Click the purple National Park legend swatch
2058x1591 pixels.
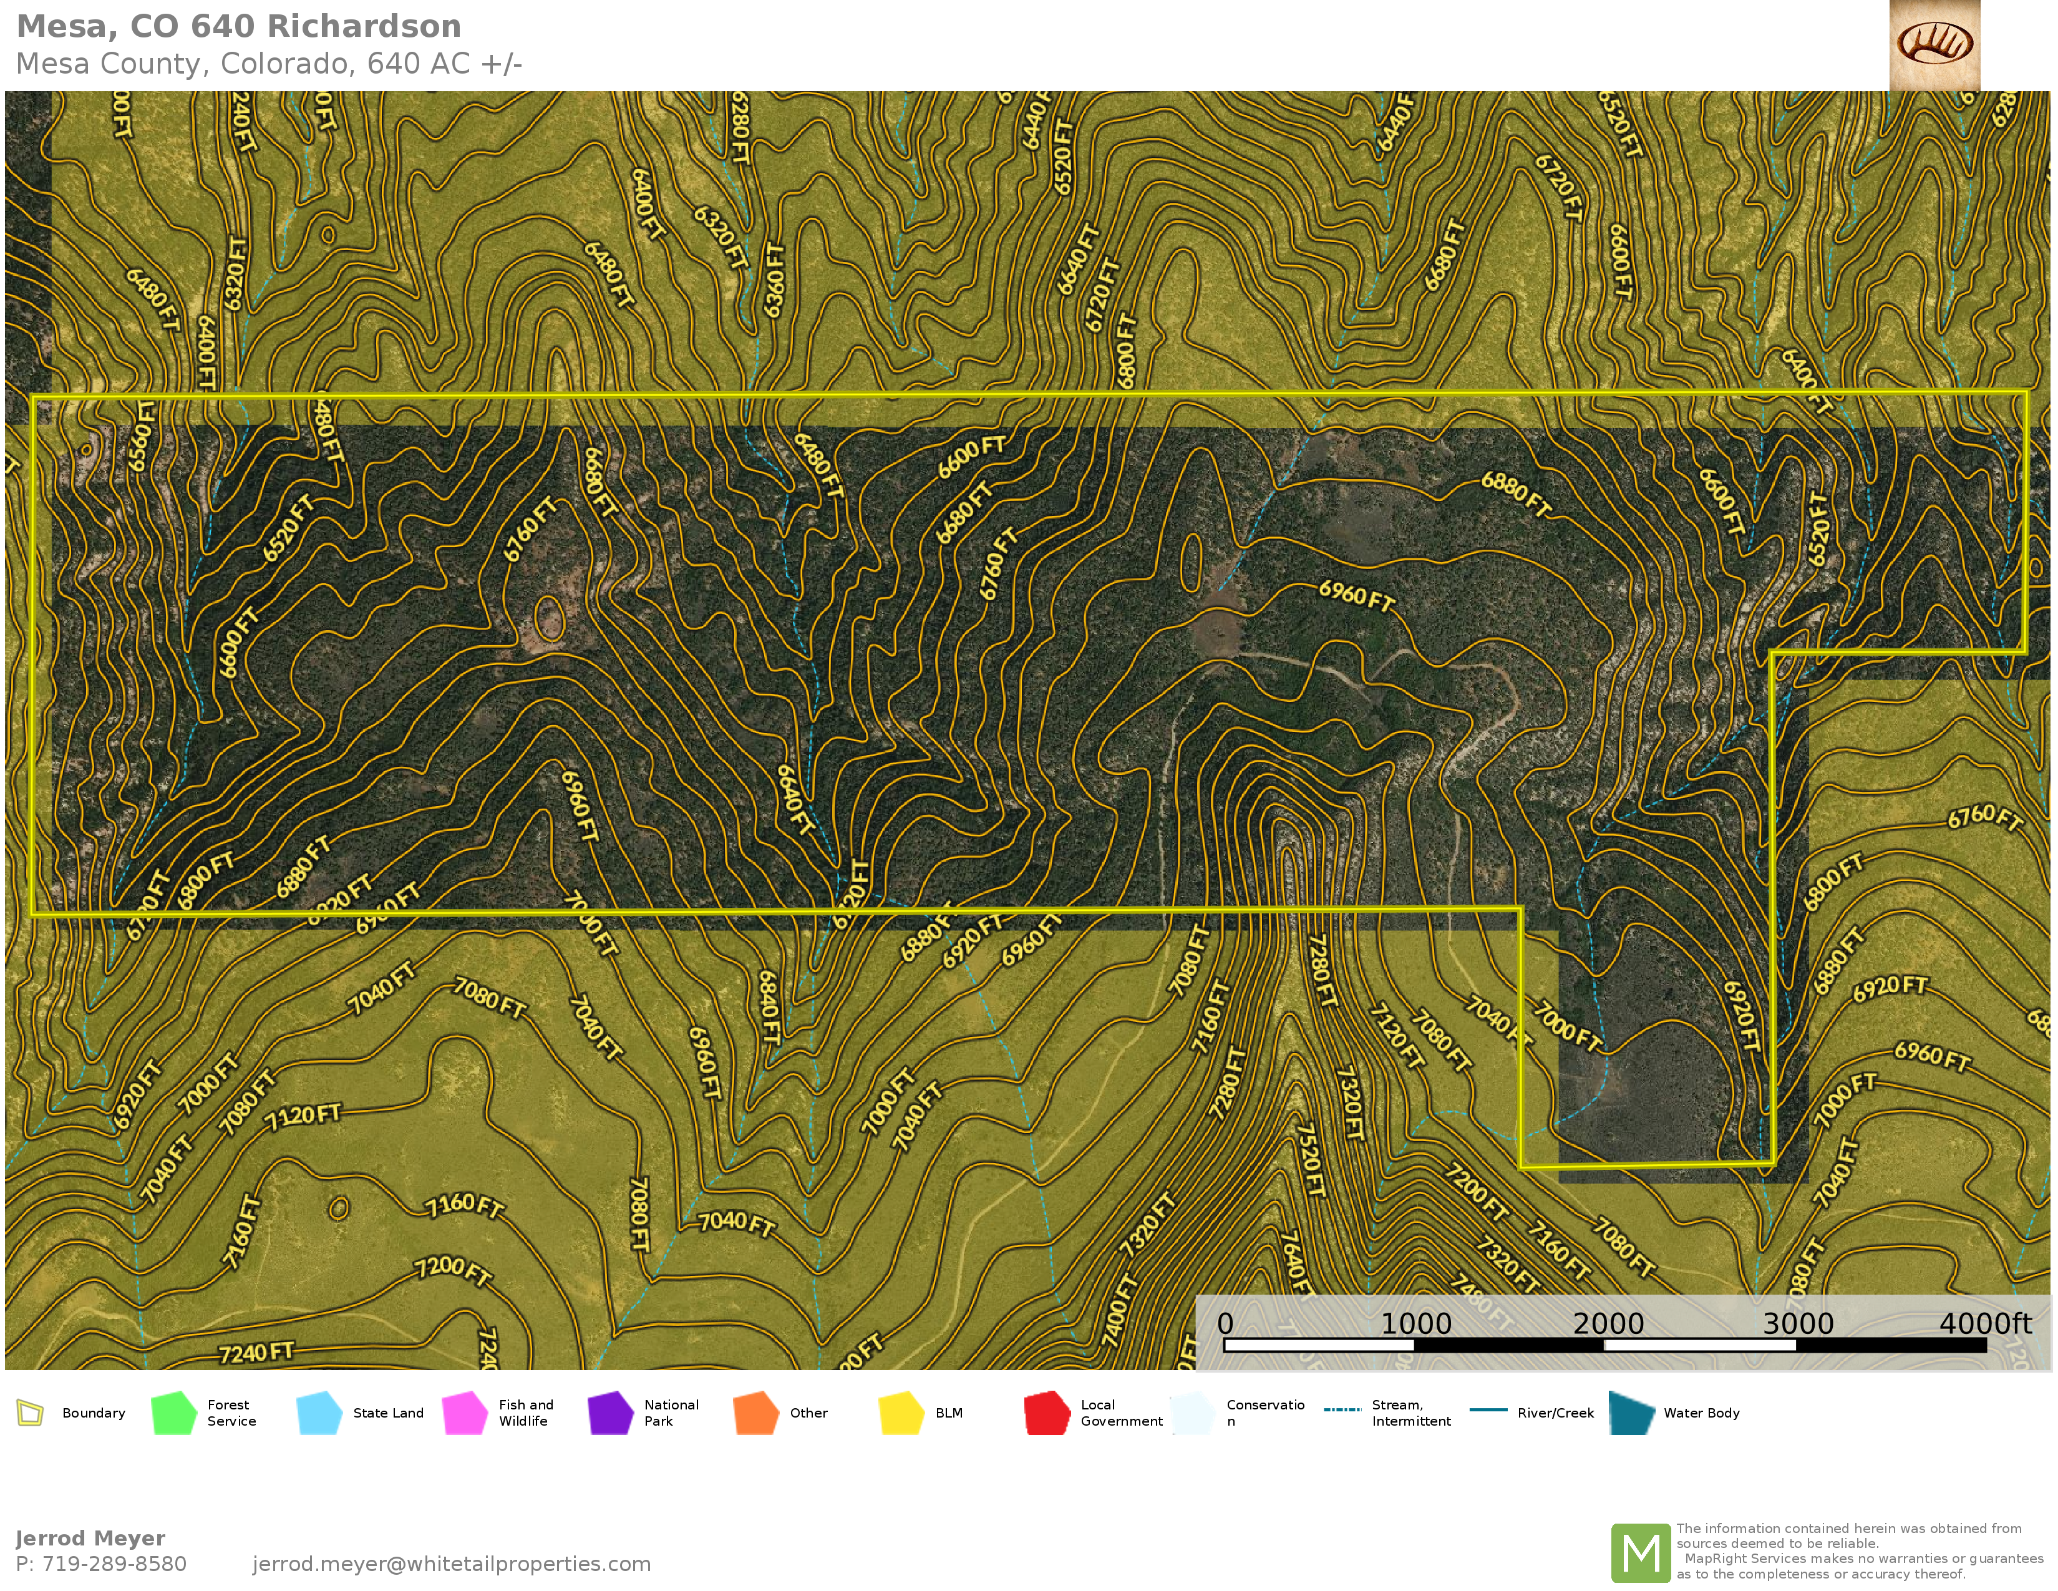click(x=611, y=1413)
